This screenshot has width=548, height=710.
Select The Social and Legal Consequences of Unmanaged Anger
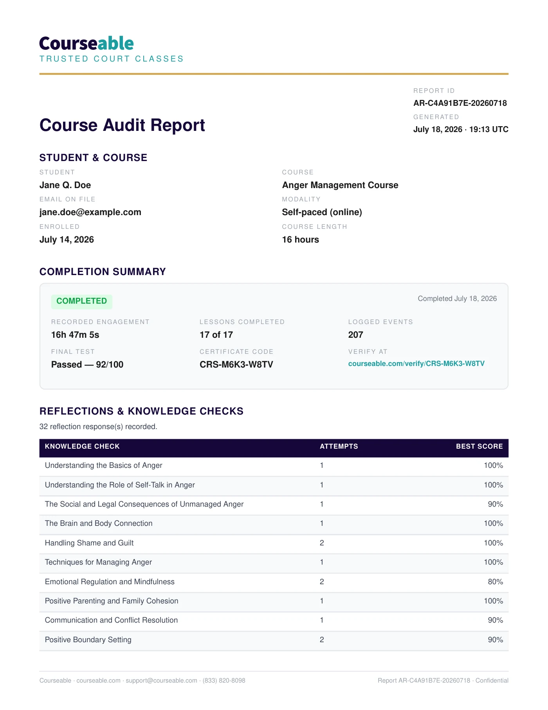coord(144,504)
